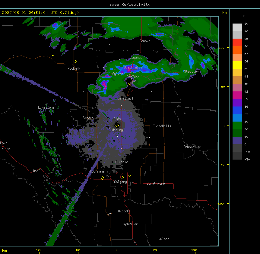
Task: Pick the magenta 39-42 dBZ legend swatch
Action: (x=237, y=95)
